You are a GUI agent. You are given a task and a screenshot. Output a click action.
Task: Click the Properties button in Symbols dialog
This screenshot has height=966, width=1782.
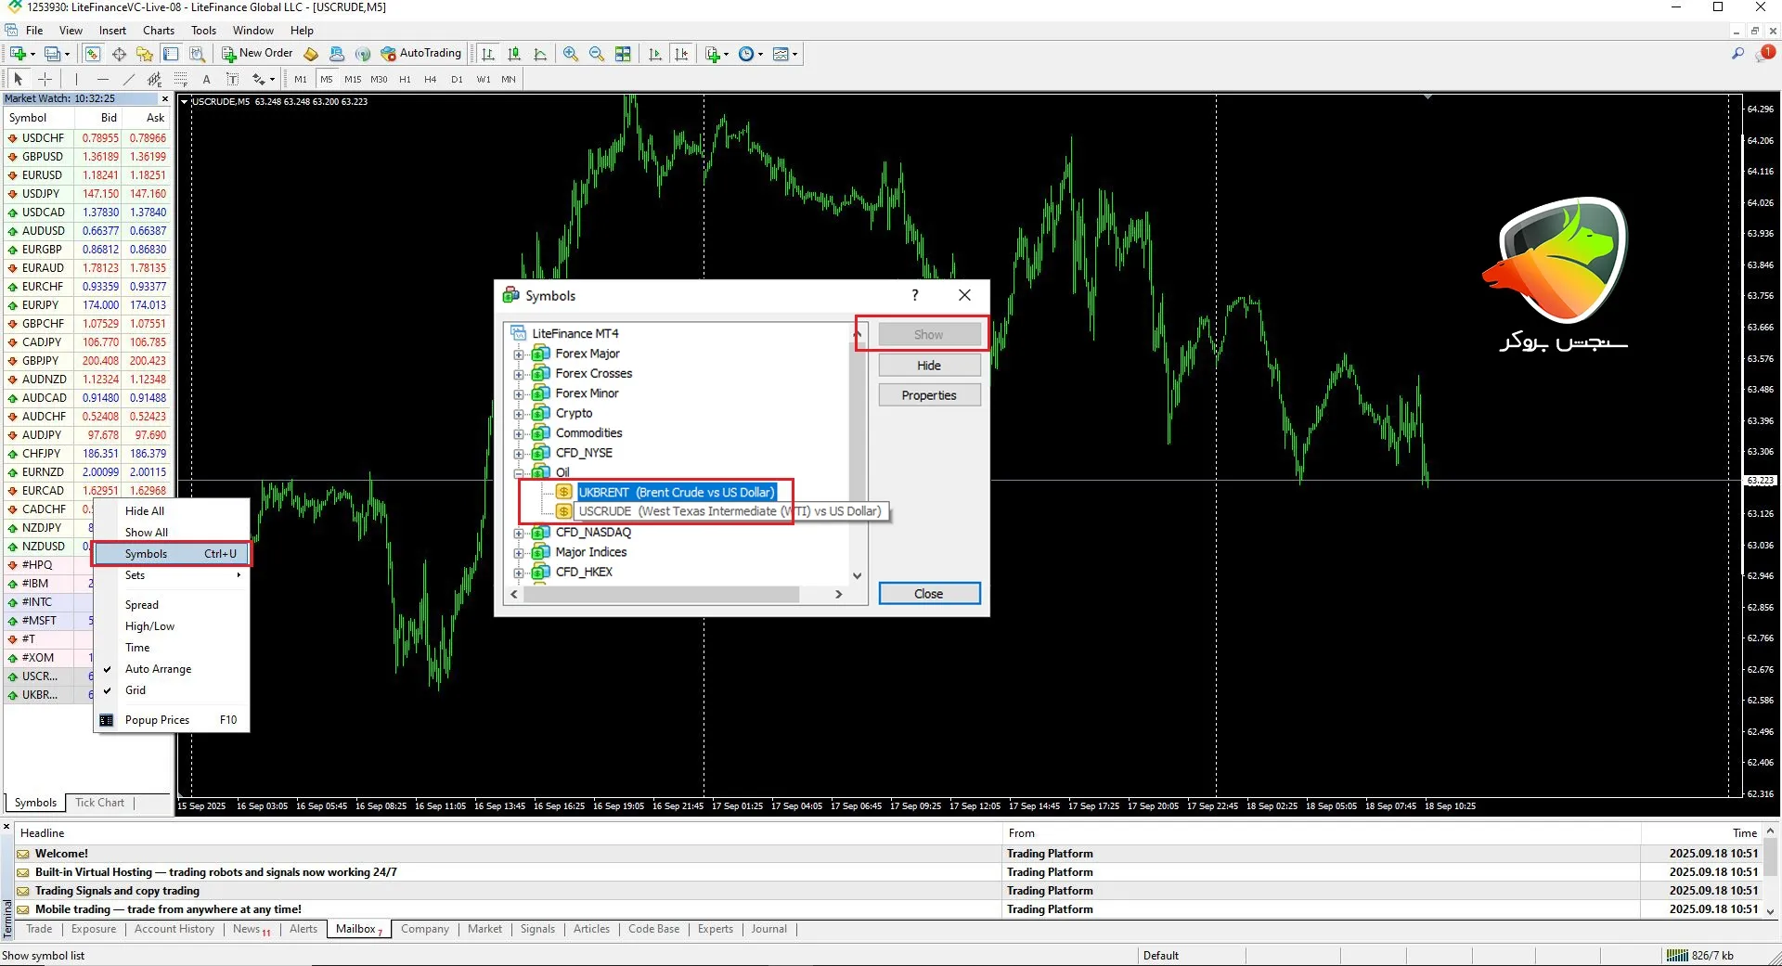point(929,395)
